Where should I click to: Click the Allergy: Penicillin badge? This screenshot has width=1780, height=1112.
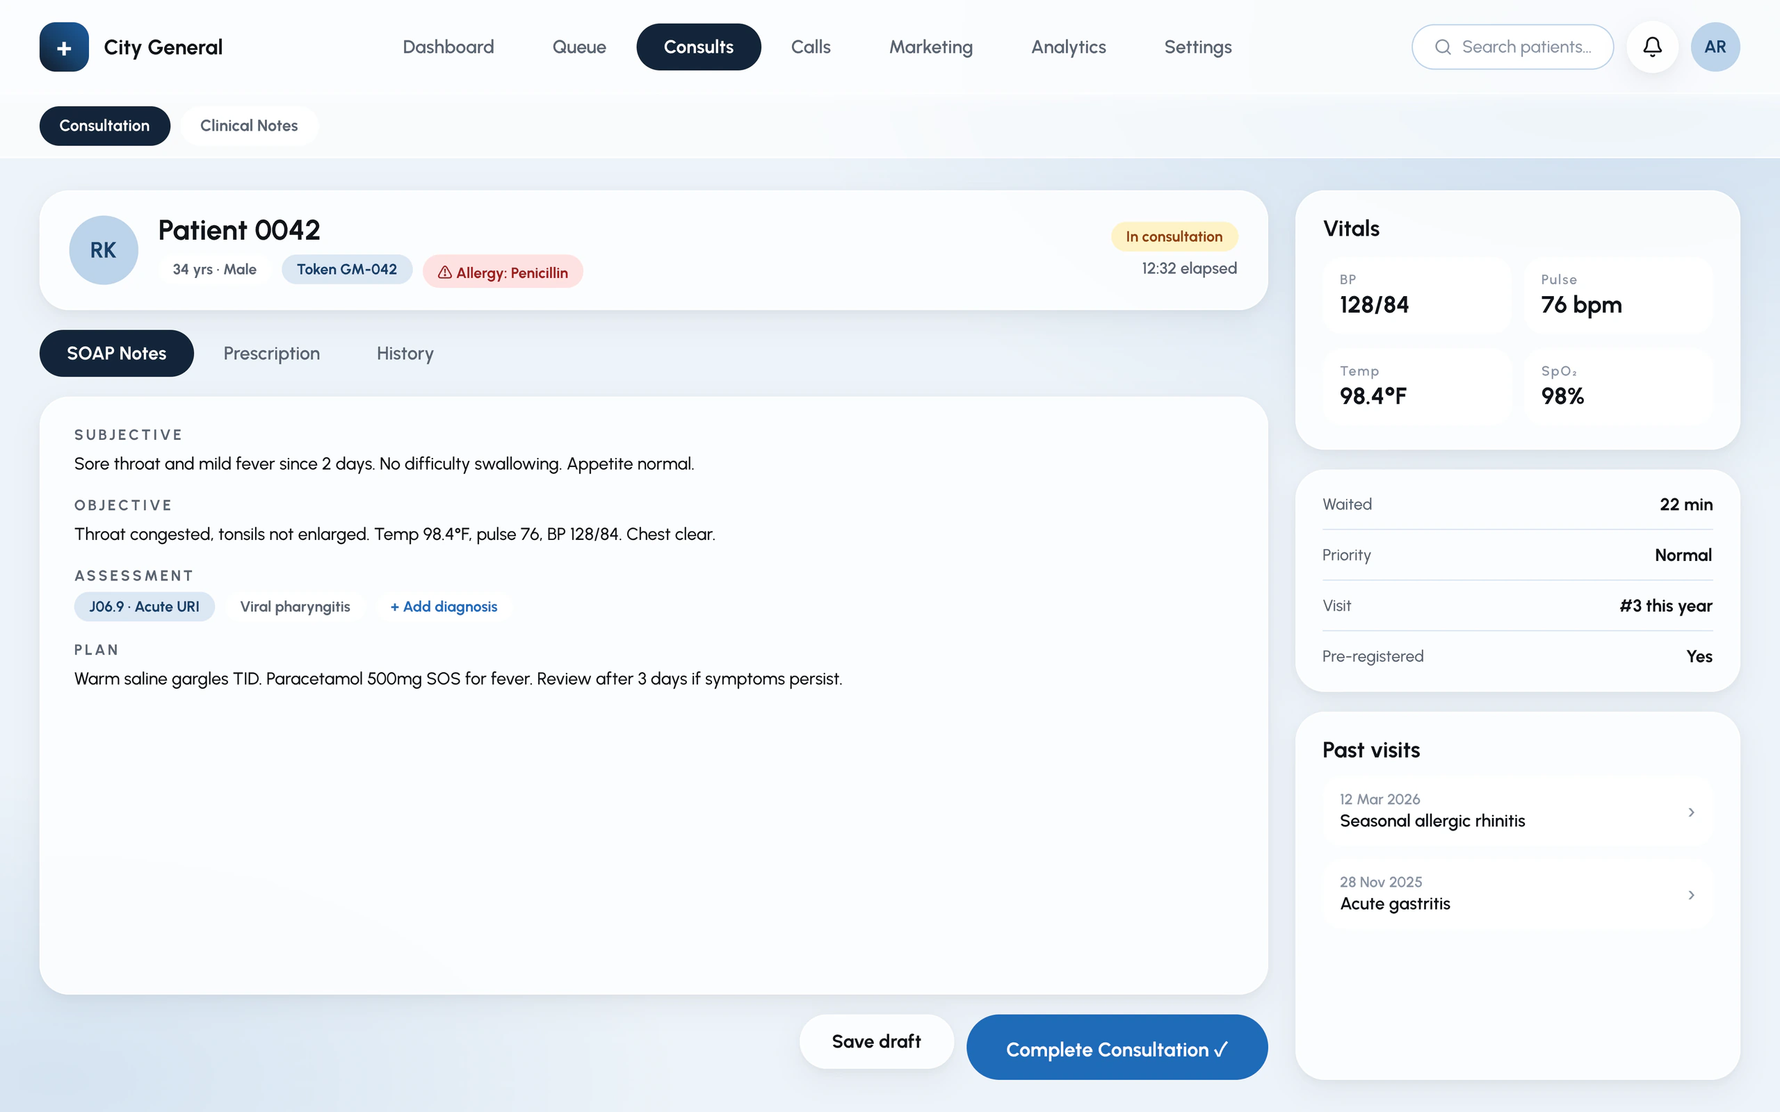click(503, 272)
